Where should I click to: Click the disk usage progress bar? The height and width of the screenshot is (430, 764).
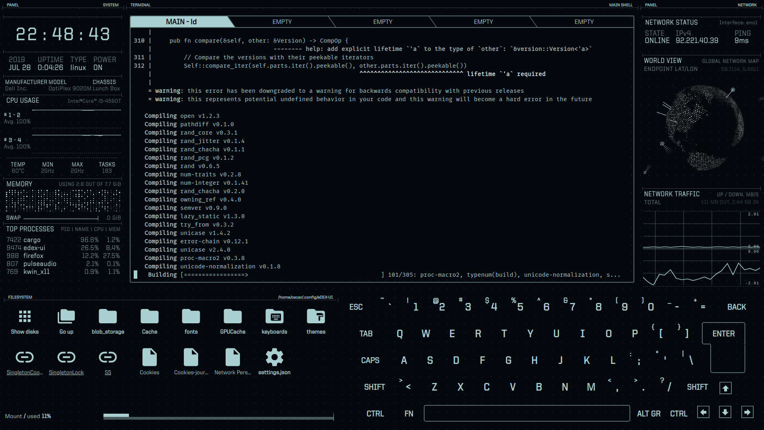click(x=218, y=416)
